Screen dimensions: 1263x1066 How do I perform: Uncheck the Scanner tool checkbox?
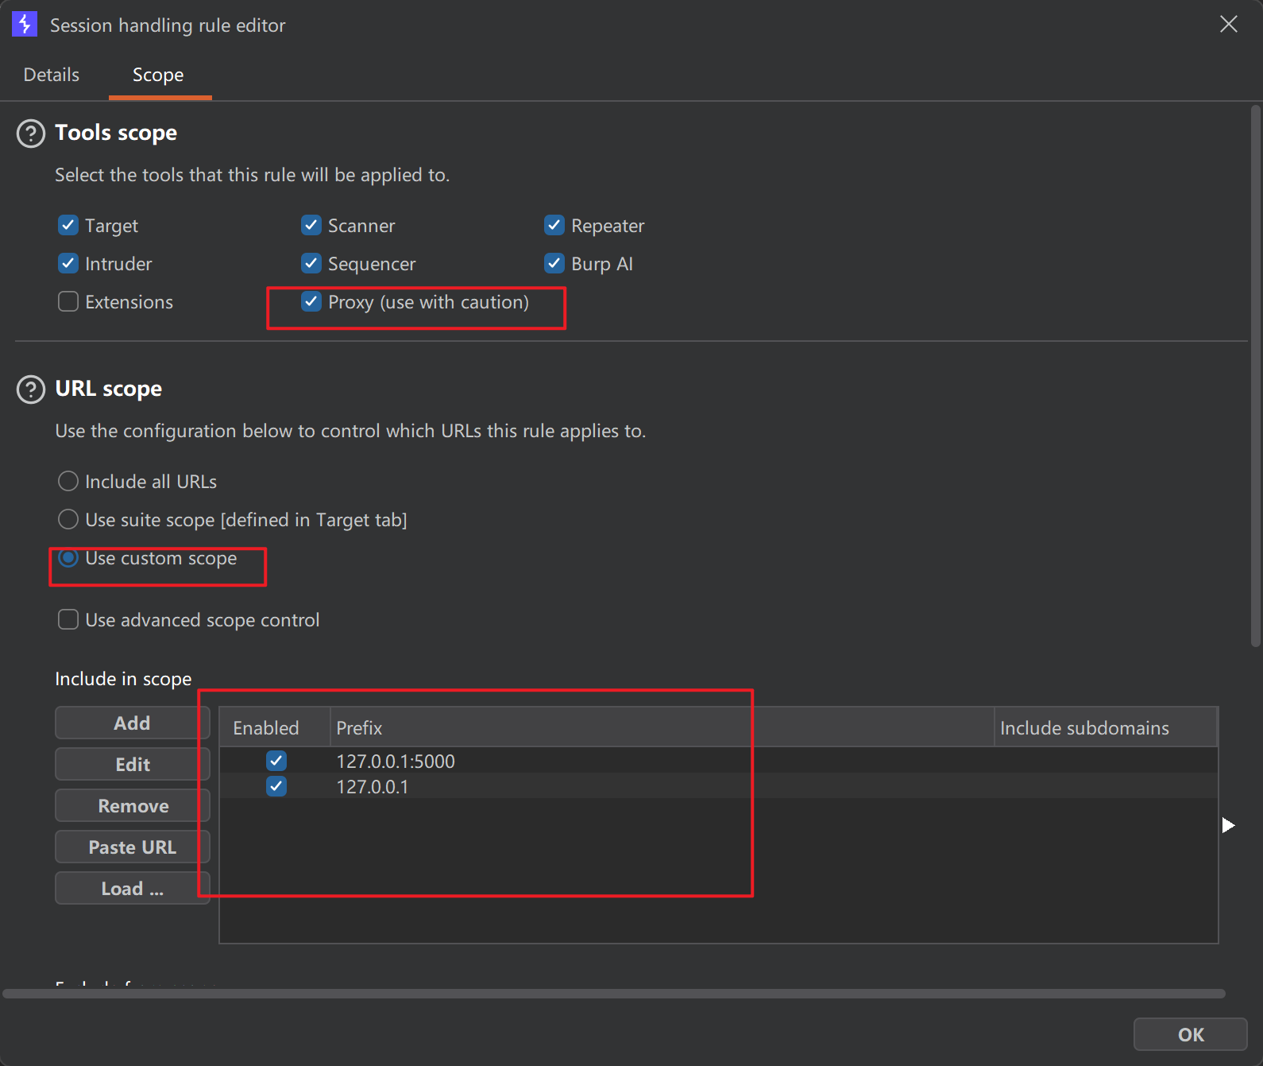311,225
